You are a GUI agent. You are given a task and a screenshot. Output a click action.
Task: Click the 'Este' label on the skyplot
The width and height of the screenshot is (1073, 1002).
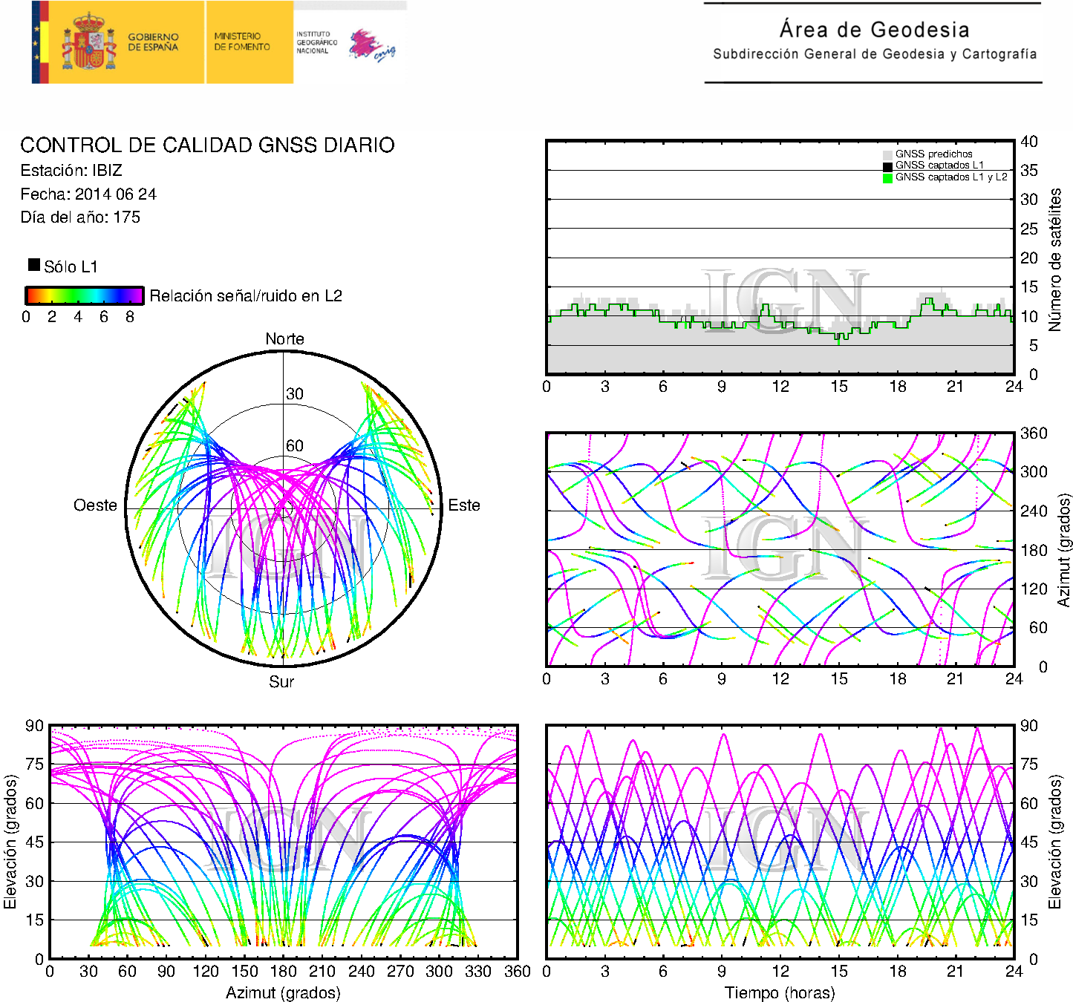[x=464, y=505]
